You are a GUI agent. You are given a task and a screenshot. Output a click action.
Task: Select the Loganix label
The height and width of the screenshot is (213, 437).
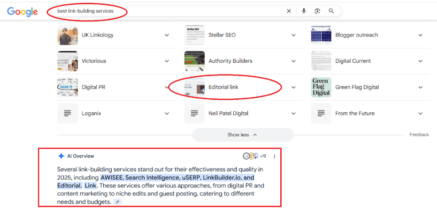point(92,113)
